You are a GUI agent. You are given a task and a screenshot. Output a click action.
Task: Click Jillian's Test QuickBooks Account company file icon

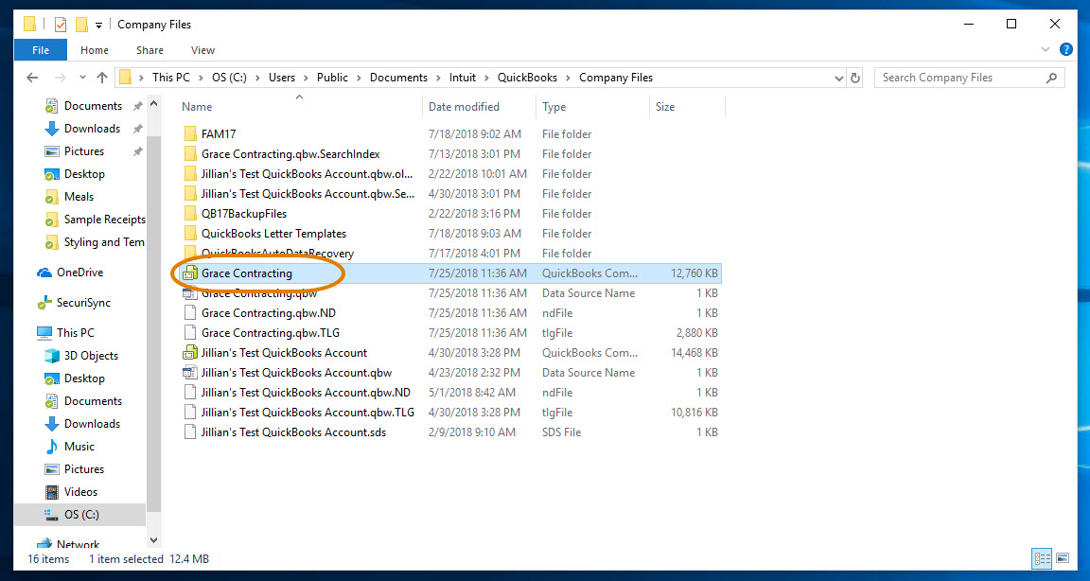coord(190,353)
